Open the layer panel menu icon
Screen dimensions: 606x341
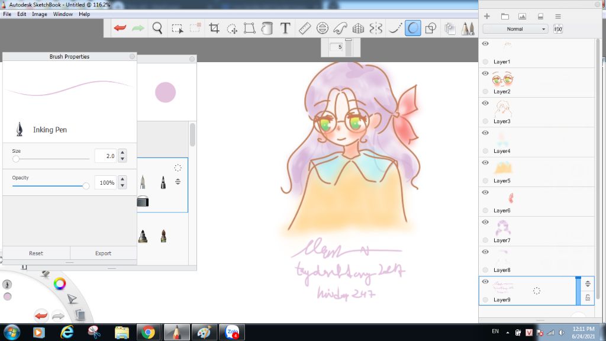pos(557,16)
